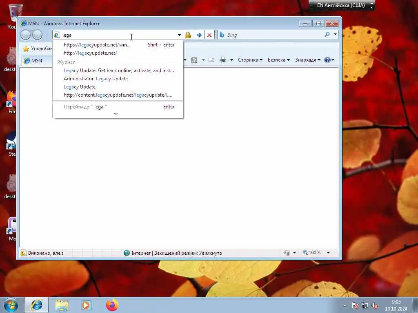Click the EN language bar indicator

(x=341, y=5)
